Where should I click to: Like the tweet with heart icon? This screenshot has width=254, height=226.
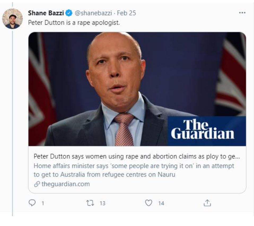[x=148, y=203]
